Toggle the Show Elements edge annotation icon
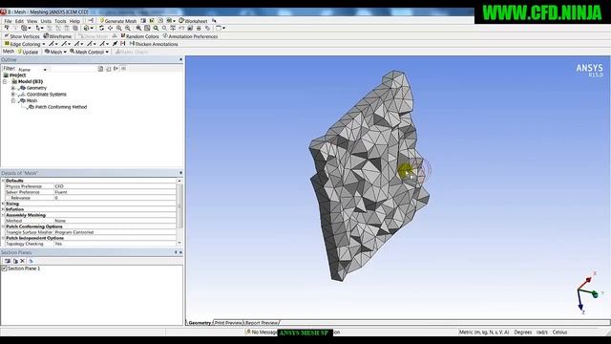611x344 pixels. pyautogui.click(x=123, y=44)
